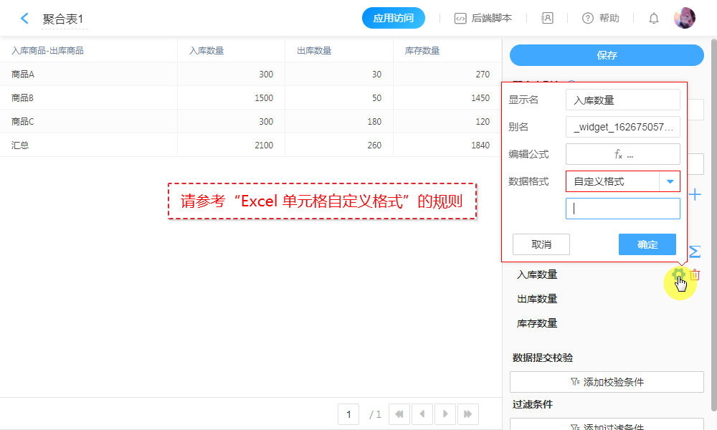The image size is (717, 430).
Task: Open the 编辑公式 formula editor field
Action: 622,154
